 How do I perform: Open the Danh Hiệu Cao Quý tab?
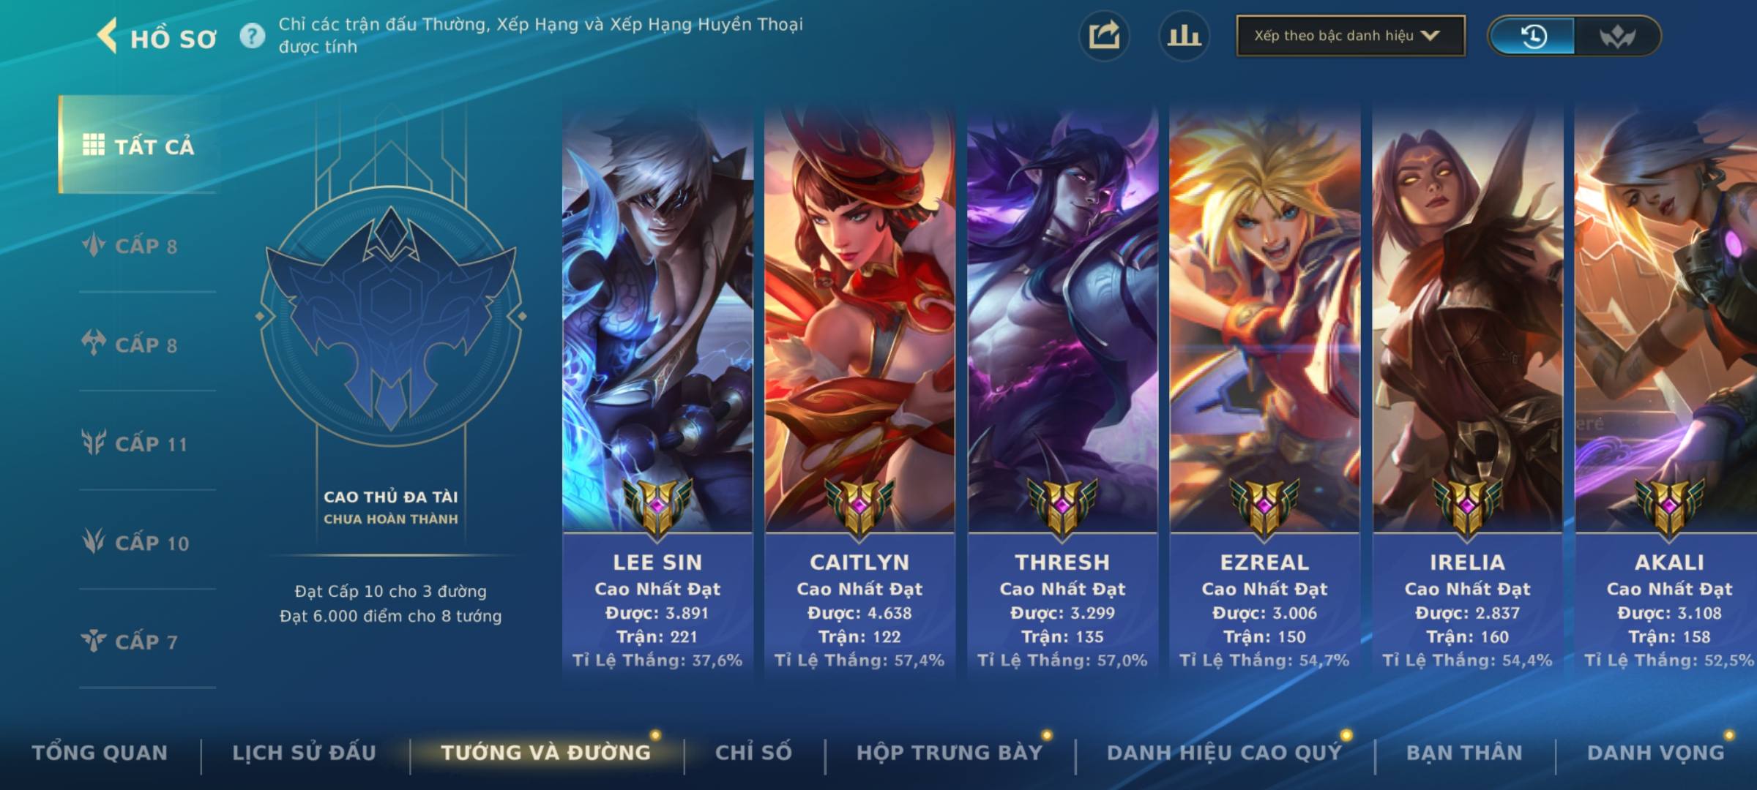tap(1224, 753)
